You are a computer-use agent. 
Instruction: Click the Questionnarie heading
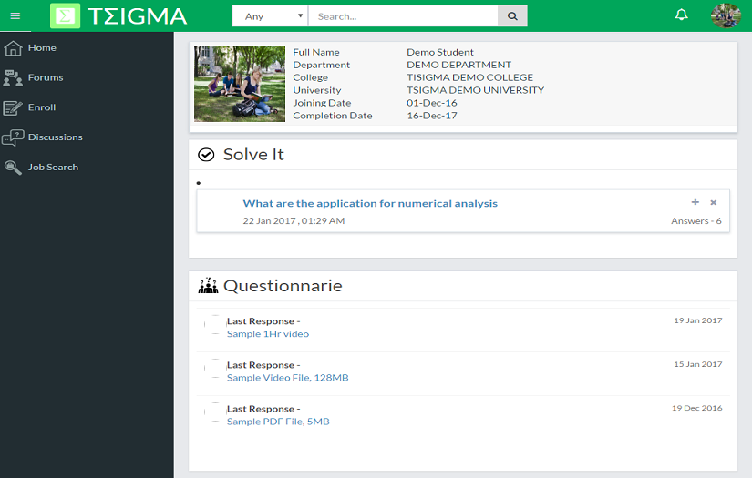point(283,286)
